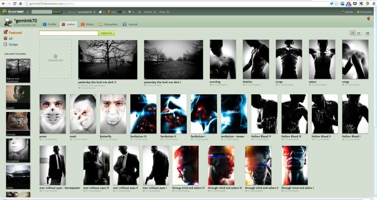Expand dropdown next to gemini670 username
Viewport: 377px width, 200px height.
click(x=94, y=12)
